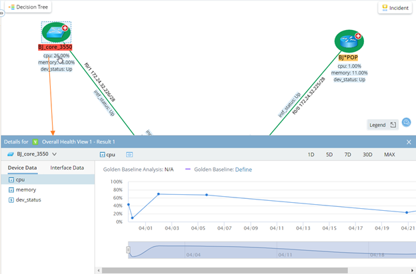Viewport: 416px width, 274px height.
Task: Close the Details panel
Action: 409,142
